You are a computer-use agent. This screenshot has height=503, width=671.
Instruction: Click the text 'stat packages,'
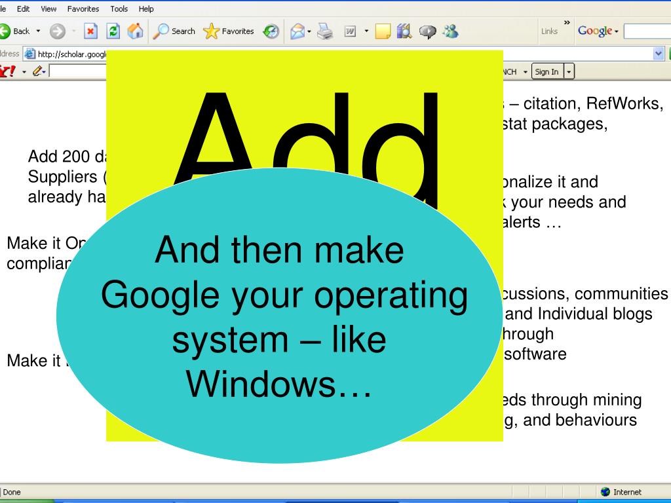[x=554, y=124]
